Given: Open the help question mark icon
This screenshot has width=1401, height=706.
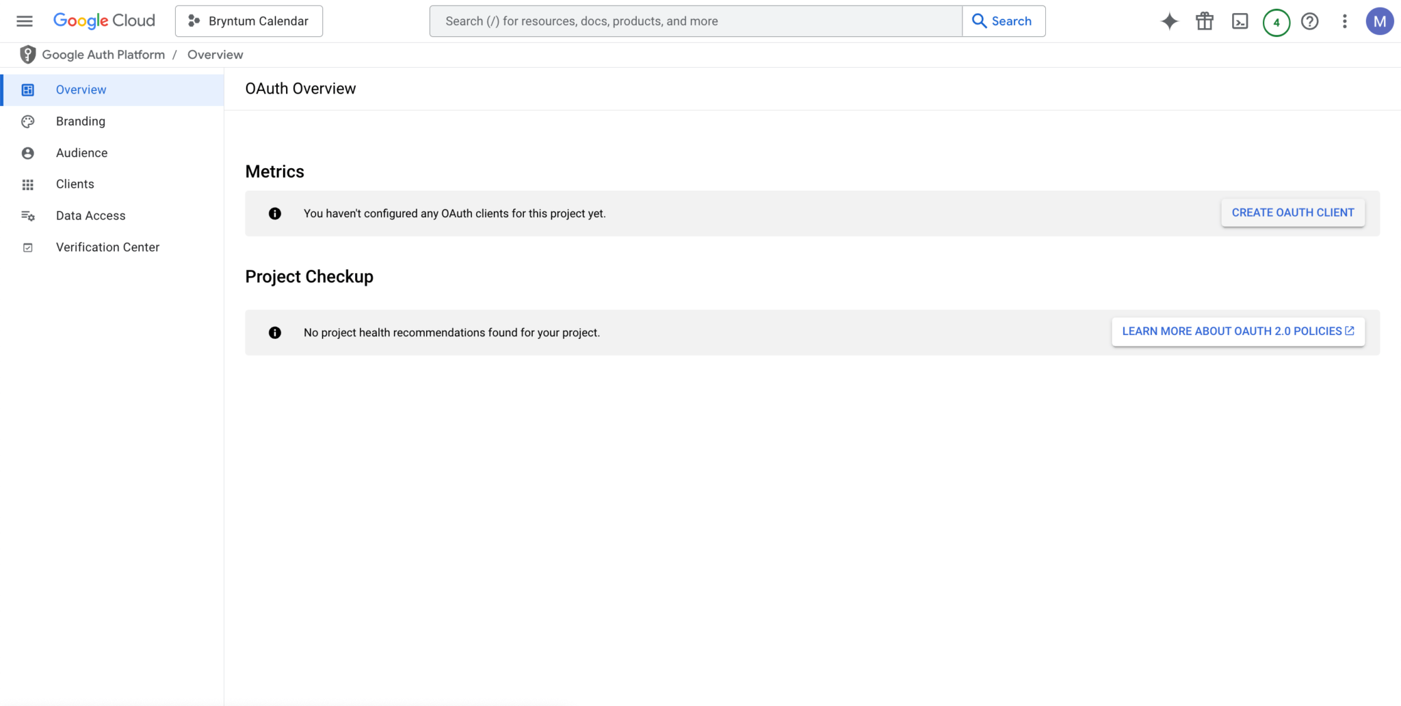Looking at the screenshot, I should click(x=1310, y=21).
